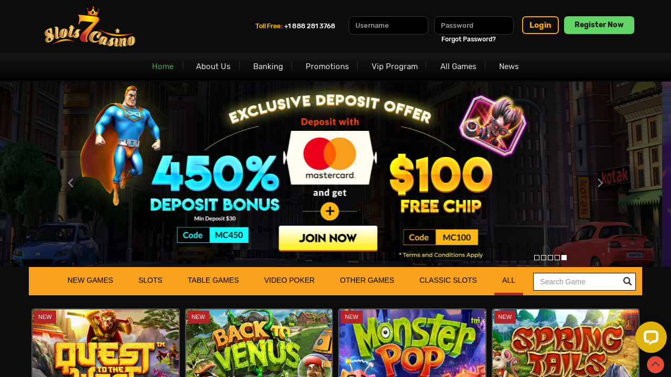Click the search magnifier icon
Screen dimensions: 671x377
click(x=627, y=282)
